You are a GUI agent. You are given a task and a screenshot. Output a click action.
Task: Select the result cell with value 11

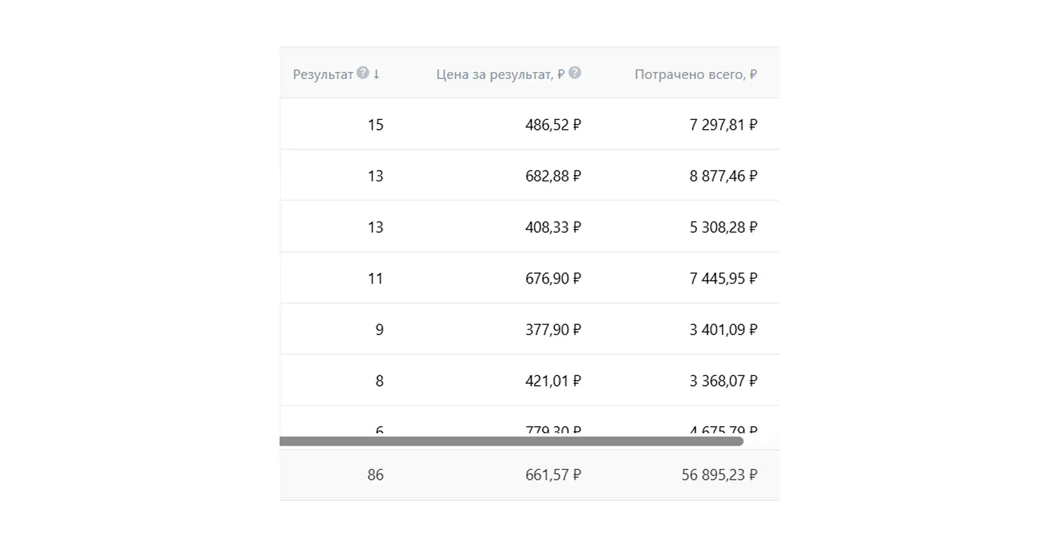tap(376, 279)
